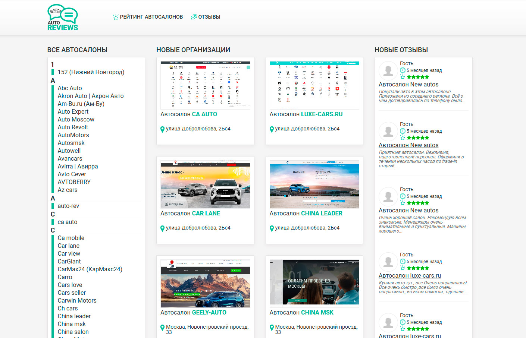Click location pin under CAR LANE card
526x338 pixels.
(162, 228)
